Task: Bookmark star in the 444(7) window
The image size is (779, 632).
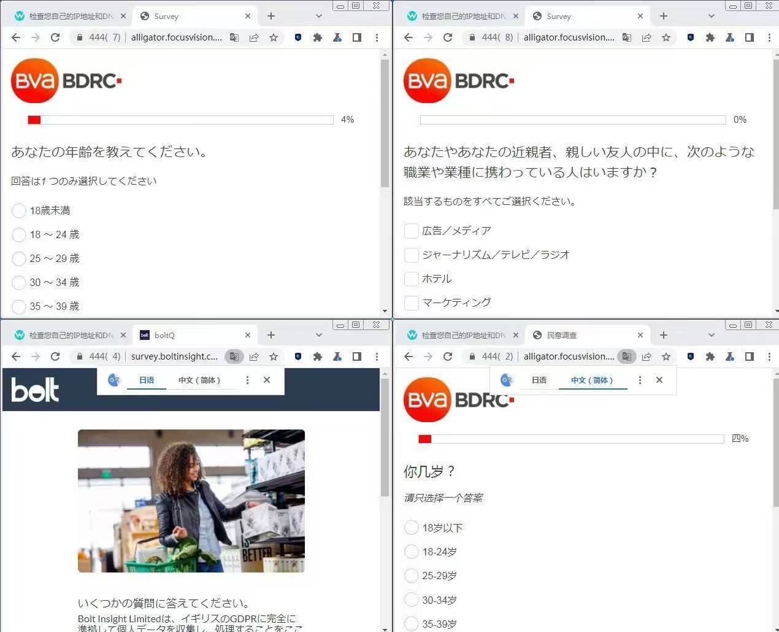Action: pyautogui.click(x=274, y=37)
